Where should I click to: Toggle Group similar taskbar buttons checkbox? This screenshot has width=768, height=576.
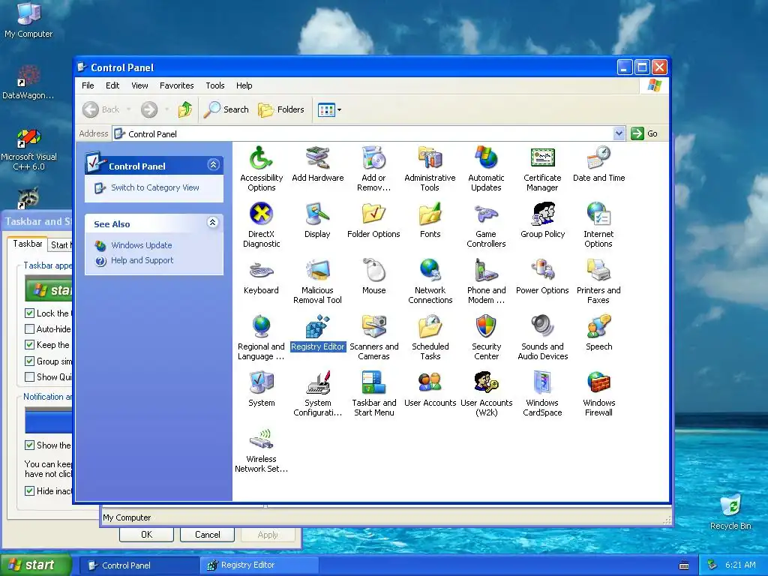pos(29,361)
